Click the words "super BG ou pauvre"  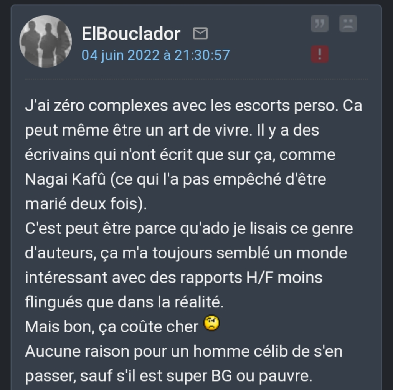tap(237, 376)
